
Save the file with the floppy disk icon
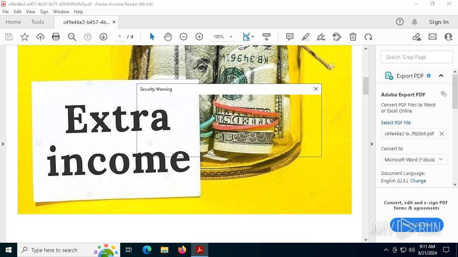[x=9, y=37]
